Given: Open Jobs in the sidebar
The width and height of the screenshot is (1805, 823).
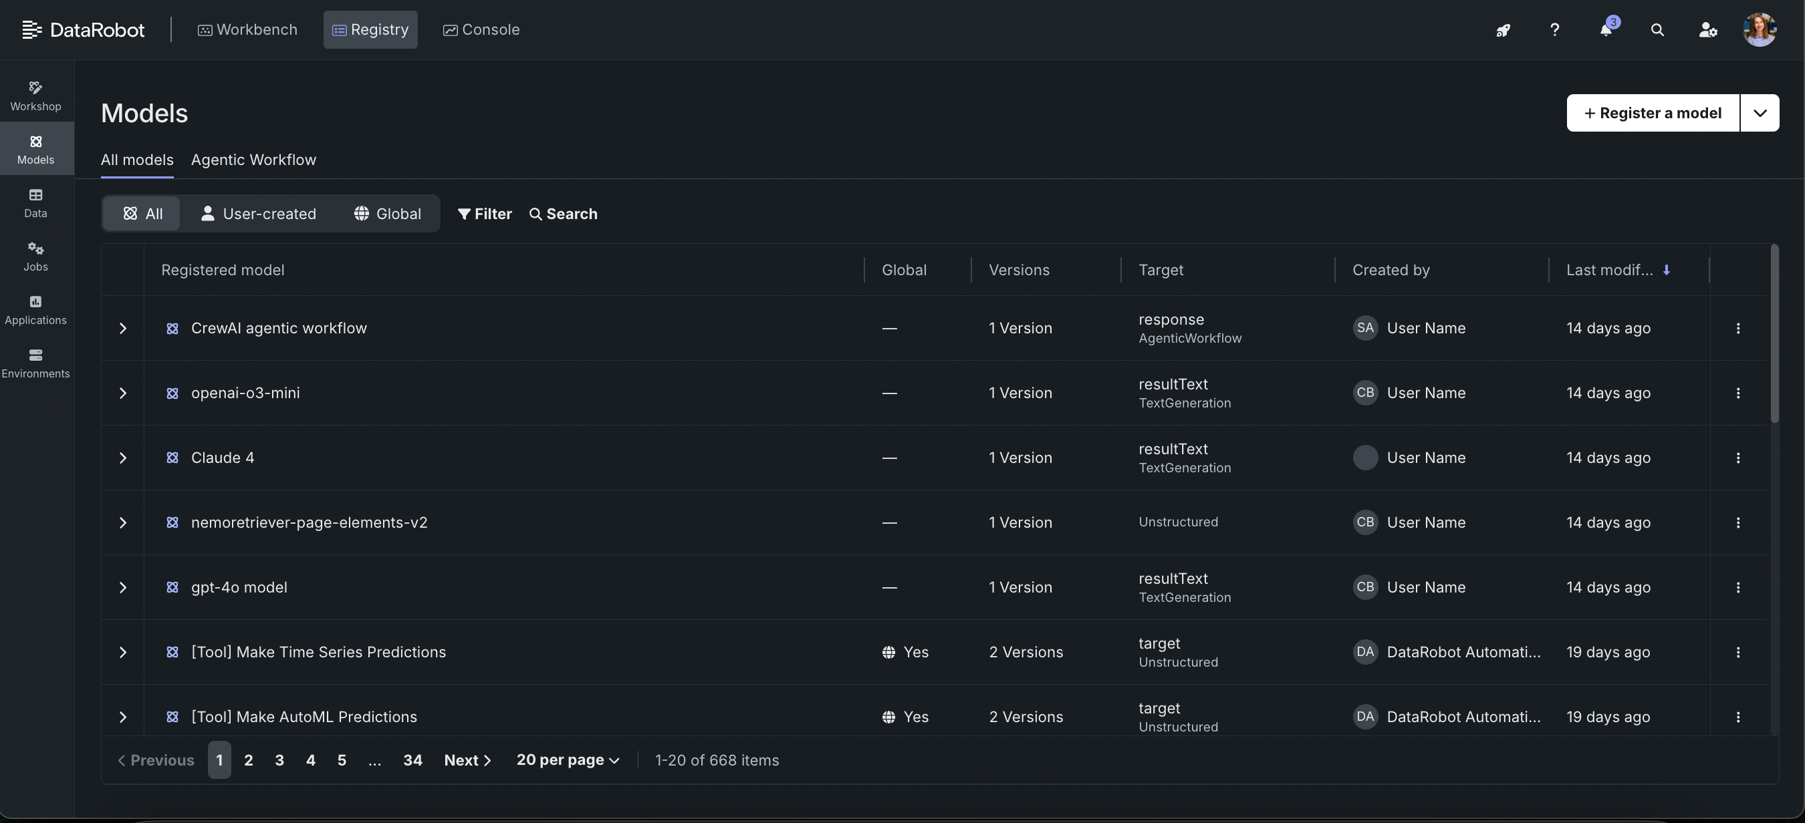Looking at the screenshot, I should 35,256.
